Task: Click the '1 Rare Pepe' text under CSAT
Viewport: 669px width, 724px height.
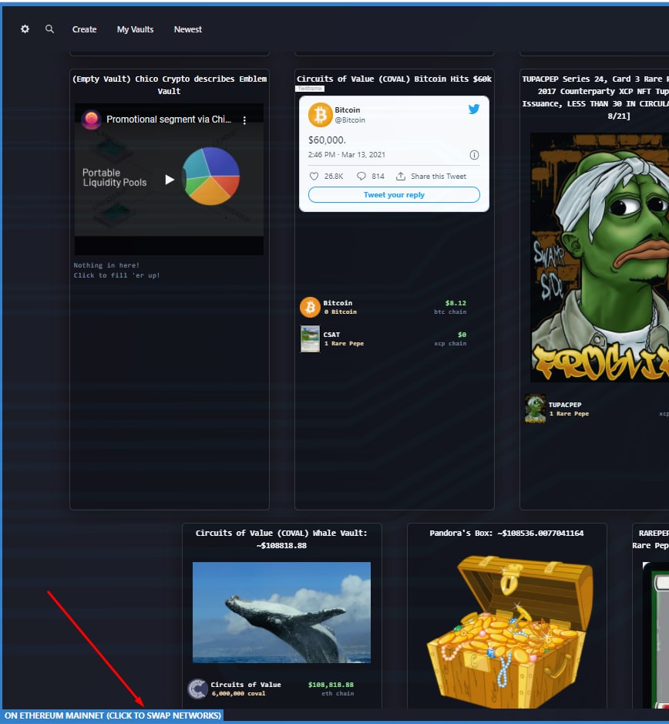Action: 344,344
